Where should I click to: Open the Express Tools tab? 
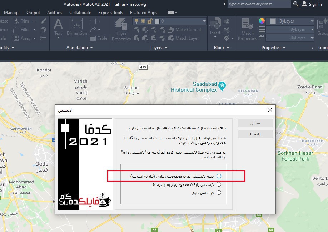pos(110,13)
